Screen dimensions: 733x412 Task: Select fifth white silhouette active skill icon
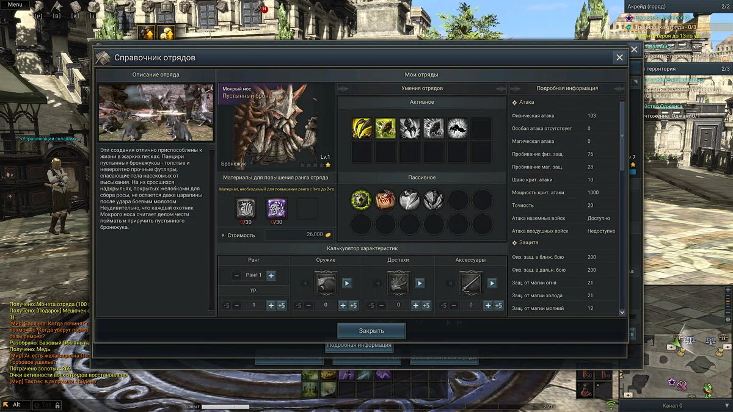click(x=458, y=128)
